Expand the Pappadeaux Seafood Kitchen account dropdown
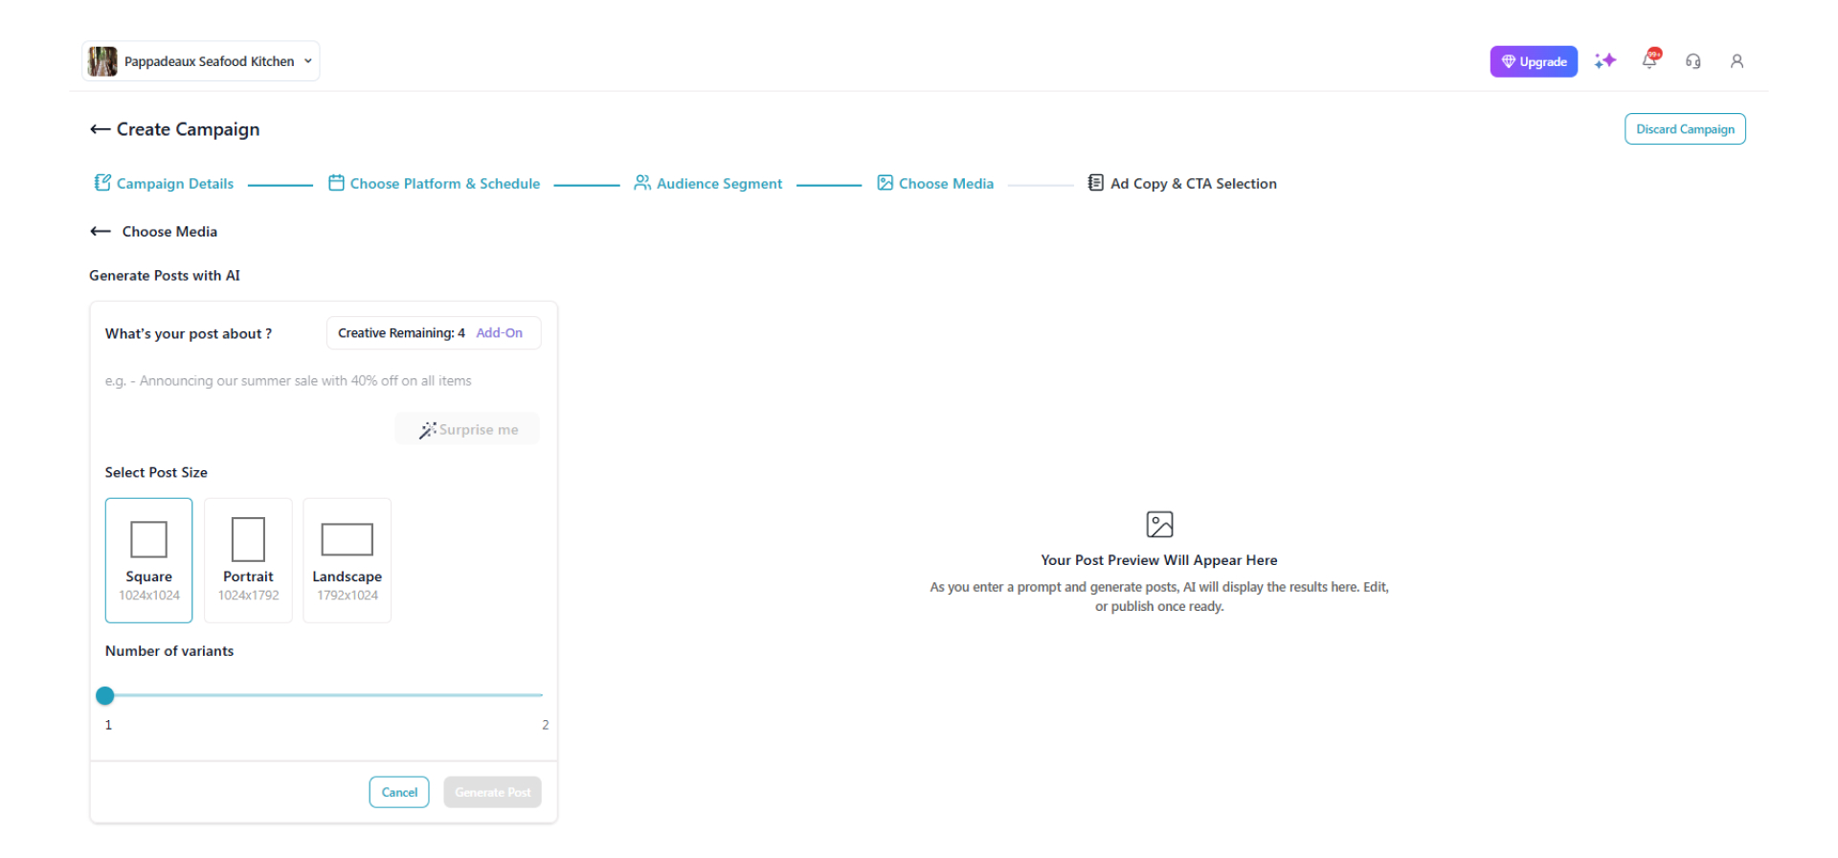The height and width of the screenshot is (858, 1838). coord(308,61)
